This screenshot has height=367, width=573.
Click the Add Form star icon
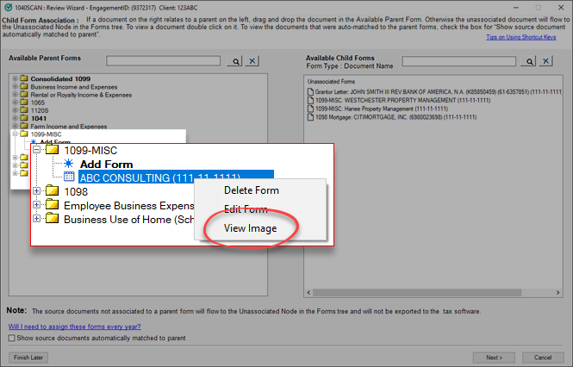click(70, 164)
